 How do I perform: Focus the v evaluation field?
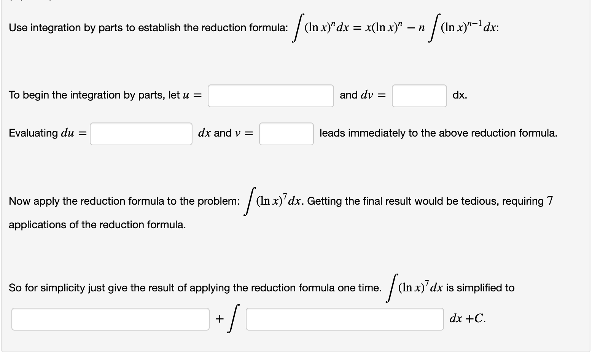pos(286,134)
